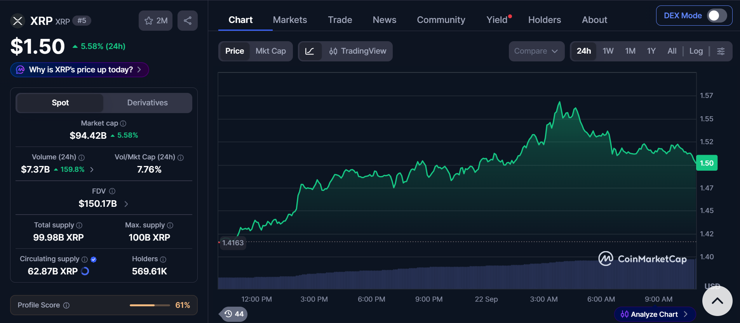Screen dimensions: 740x323
Task: Click the Analyze Chart button
Action: [655, 314]
